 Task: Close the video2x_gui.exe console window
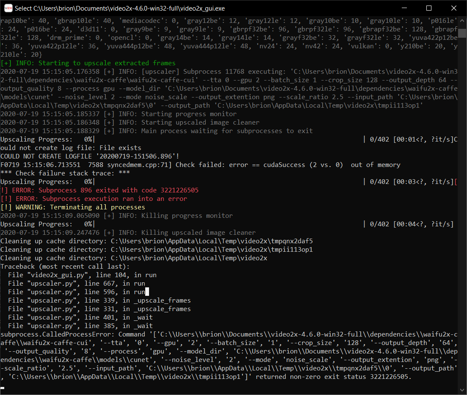tap(453, 8)
